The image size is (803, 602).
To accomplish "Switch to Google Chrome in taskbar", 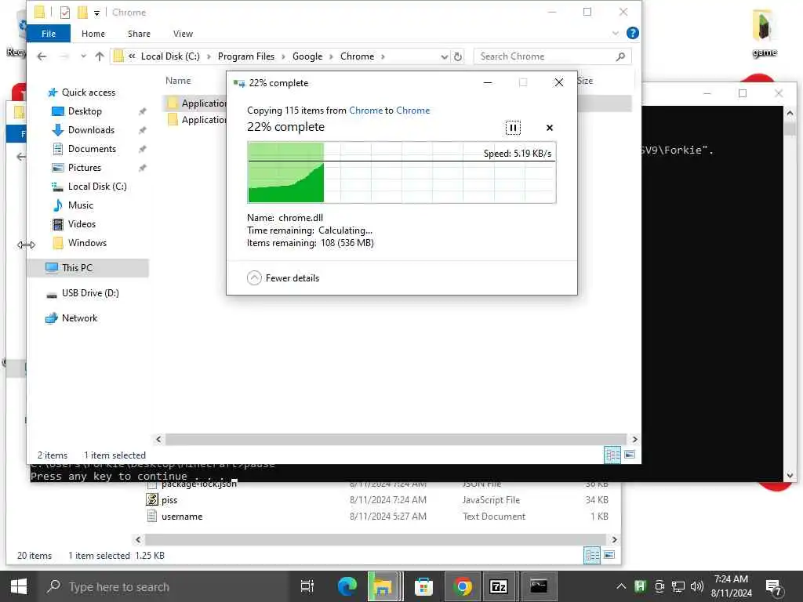I will tap(462, 586).
